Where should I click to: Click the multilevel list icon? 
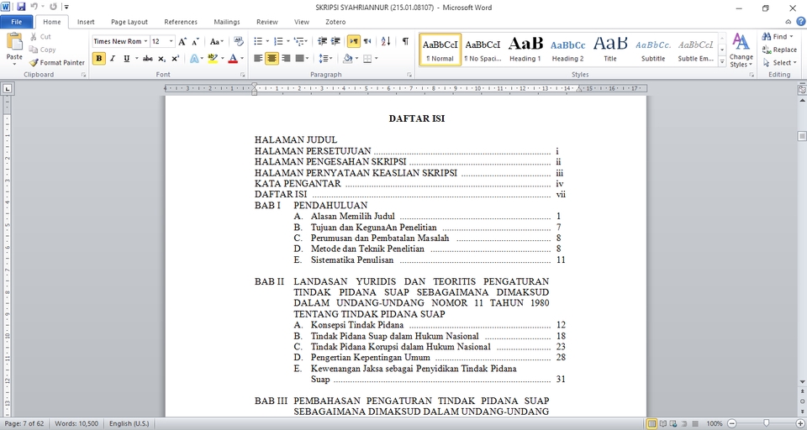pos(298,41)
